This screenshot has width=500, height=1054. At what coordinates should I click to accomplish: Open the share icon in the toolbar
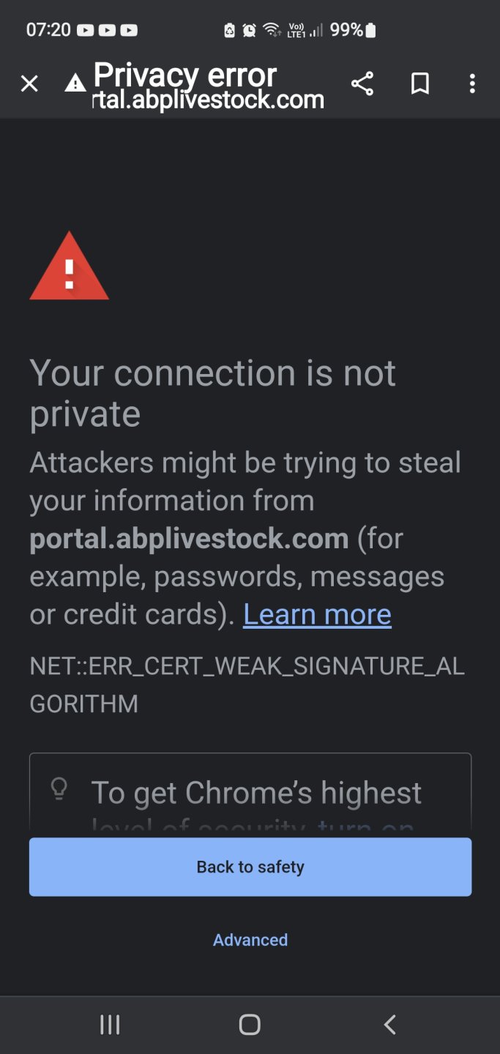362,83
